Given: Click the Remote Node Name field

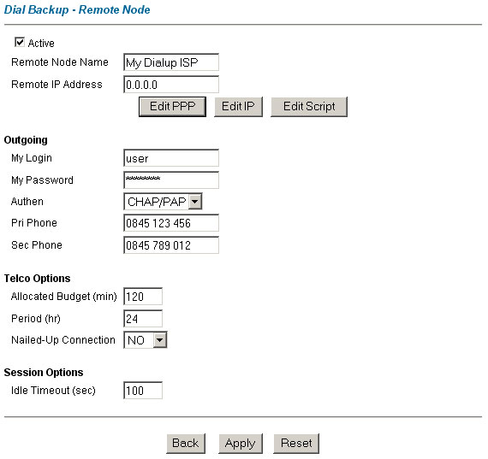Looking at the screenshot, I should [171, 62].
